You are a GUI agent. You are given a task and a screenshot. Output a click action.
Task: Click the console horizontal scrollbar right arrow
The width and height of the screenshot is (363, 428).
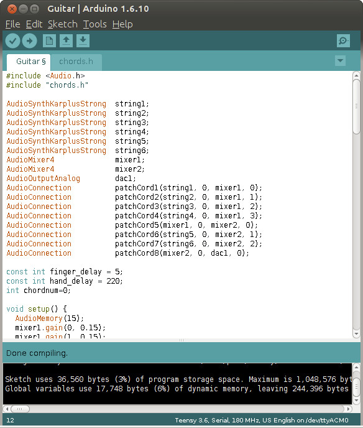pos(348,409)
